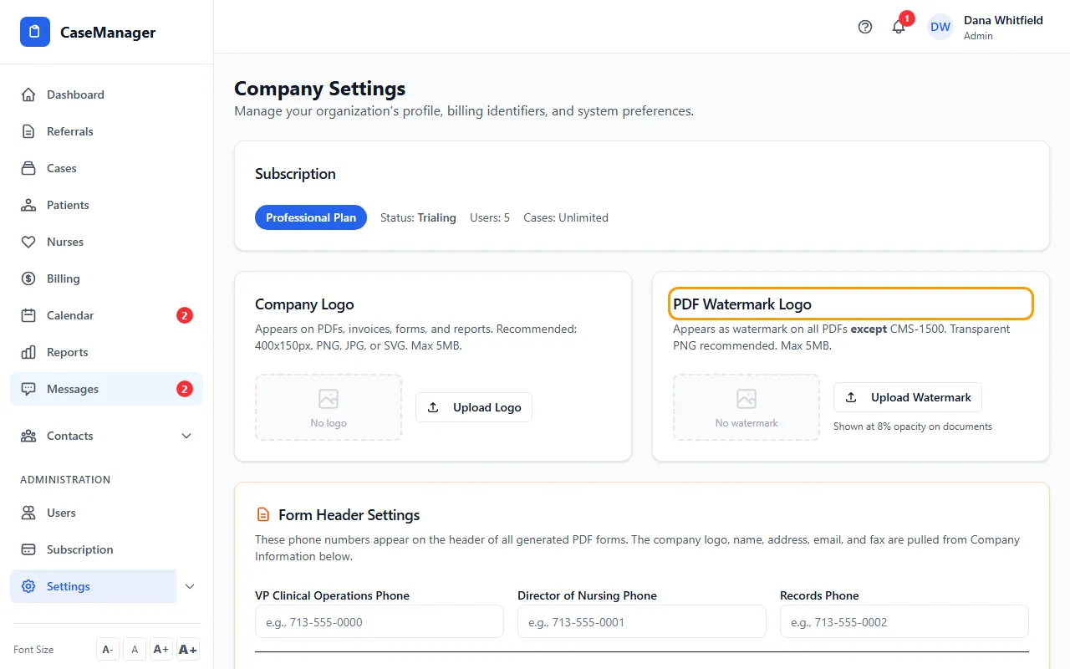The height and width of the screenshot is (669, 1070).
Task: Click the Nurses heart icon
Action: click(x=28, y=242)
